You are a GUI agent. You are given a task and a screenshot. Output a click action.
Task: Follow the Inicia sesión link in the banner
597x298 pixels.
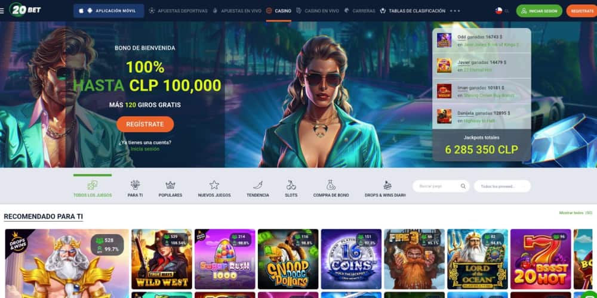pyautogui.click(x=144, y=149)
